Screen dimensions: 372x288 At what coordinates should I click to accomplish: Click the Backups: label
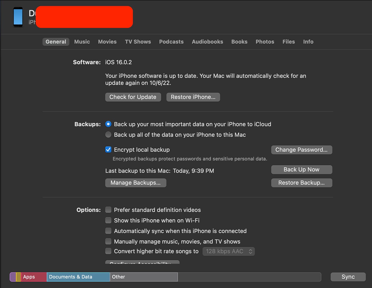(88, 124)
